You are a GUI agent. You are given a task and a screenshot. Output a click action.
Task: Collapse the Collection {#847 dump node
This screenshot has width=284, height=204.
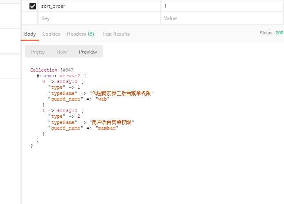[52, 70]
